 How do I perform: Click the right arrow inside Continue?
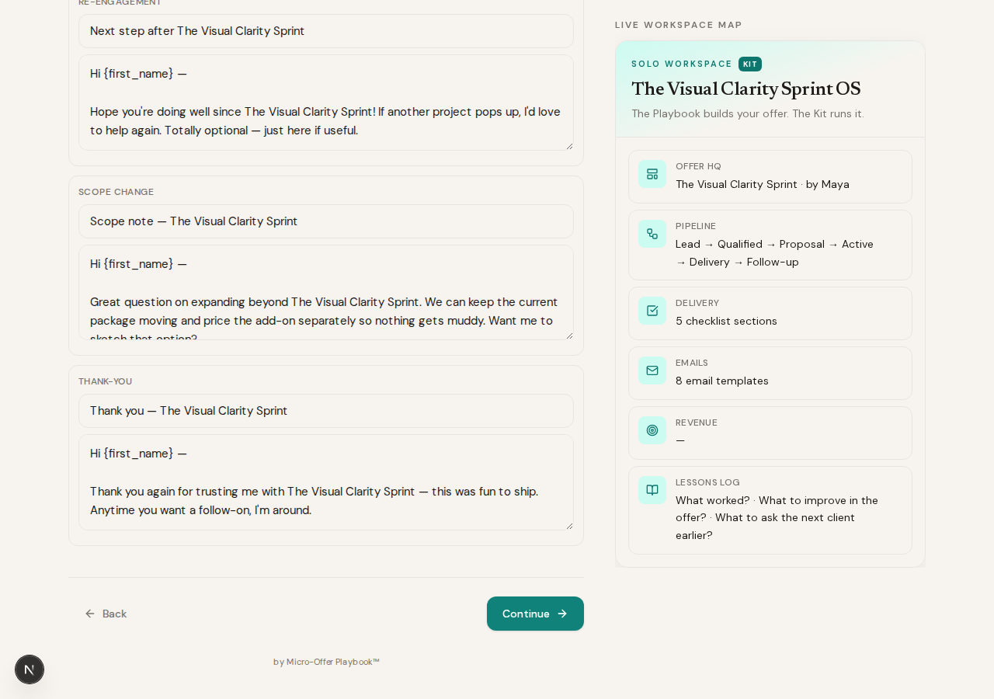562,614
